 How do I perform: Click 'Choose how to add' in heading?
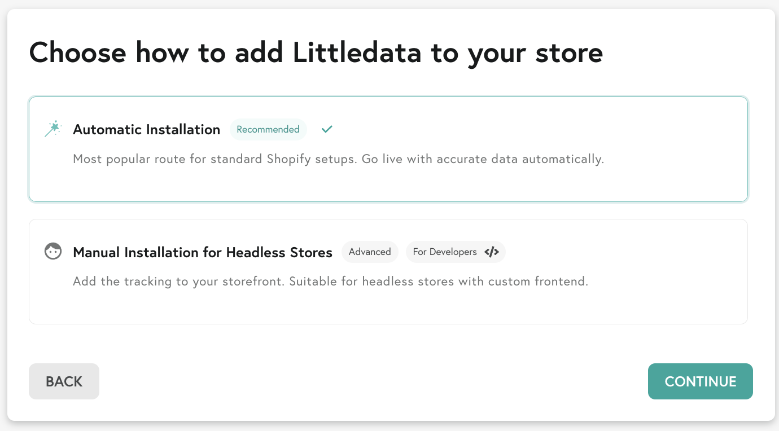[157, 52]
